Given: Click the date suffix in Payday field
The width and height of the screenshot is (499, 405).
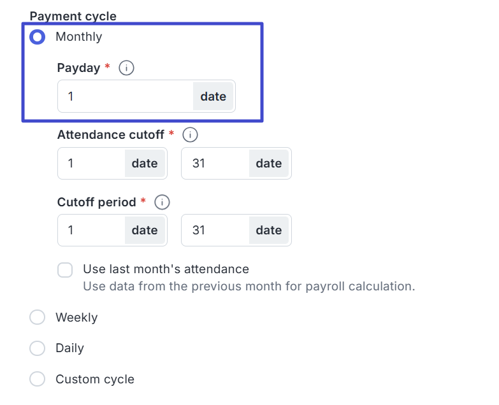Looking at the screenshot, I should click(213, 97).
